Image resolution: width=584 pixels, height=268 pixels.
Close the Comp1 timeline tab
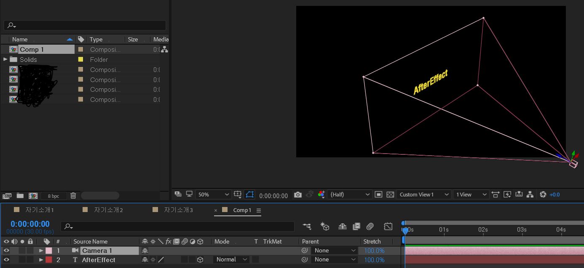pyautogui.click(x=216, y=210)
